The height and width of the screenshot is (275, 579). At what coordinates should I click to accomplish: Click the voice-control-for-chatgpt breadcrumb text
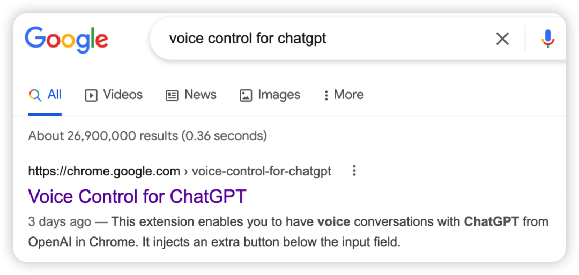click(262, 171)
